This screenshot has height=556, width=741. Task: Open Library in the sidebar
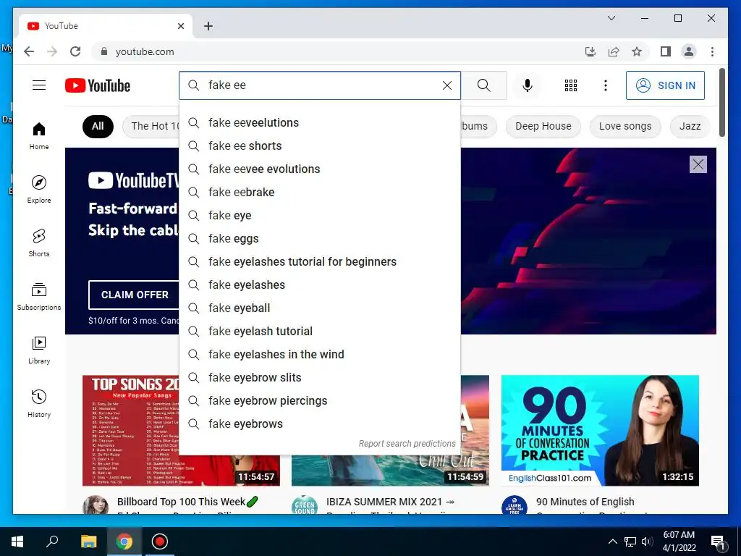click(x=39, y=350)
